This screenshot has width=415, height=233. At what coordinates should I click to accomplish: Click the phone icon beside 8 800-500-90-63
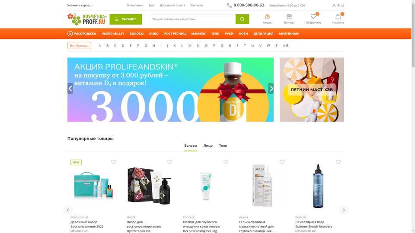[x=229, y=5]
